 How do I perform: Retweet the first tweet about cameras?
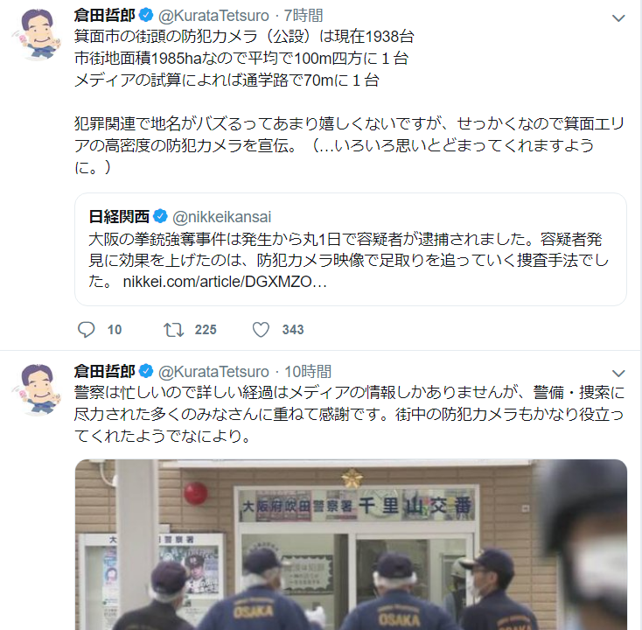pos(173,330)
